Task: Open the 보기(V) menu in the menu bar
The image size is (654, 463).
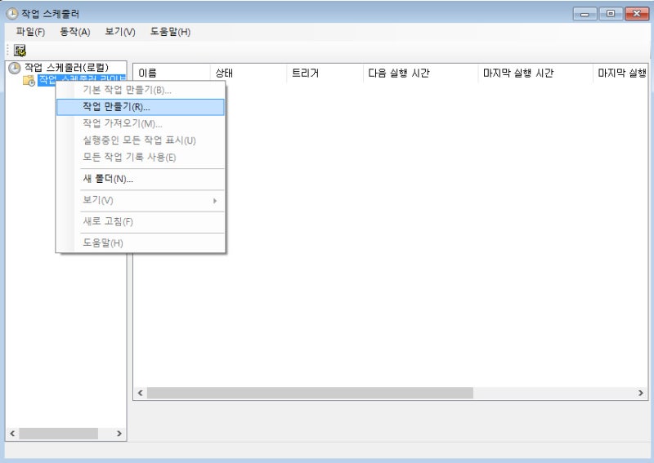Action: click(x=120, y=32)
